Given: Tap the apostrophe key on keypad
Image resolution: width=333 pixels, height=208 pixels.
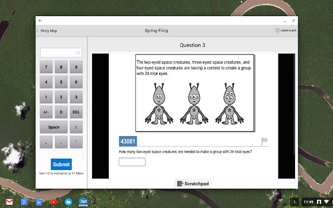Looking at the screenshot, I should (76, 142).
